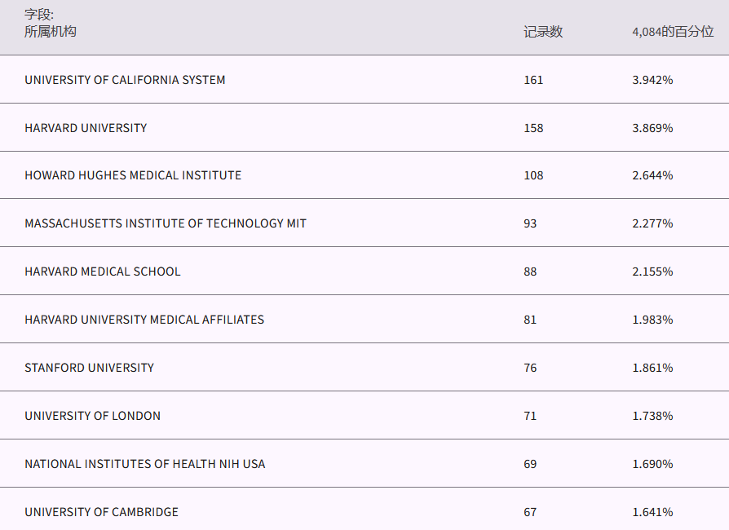Click the 1.641% percentage for Cambridge
The image size is (729, 530).
click(652, 512)
